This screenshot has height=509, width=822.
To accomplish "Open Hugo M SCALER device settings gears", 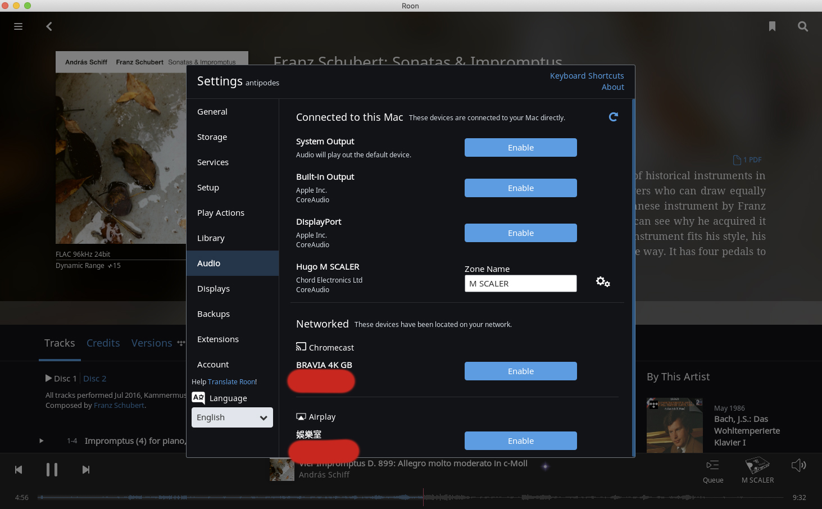I will click(603, 282).
